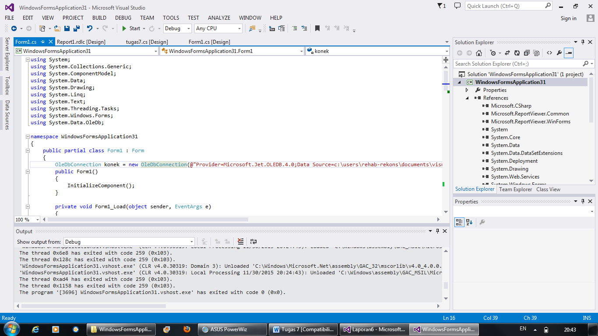The image size is (598, 336).
Task: Click the Home icon in Solution Explorer
Action: click(479, 53)
